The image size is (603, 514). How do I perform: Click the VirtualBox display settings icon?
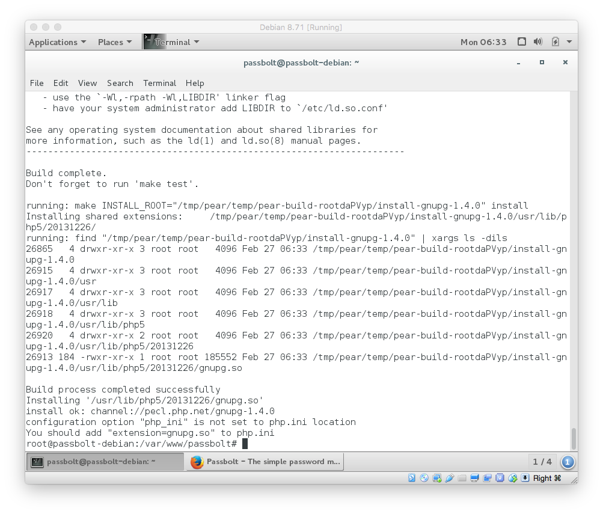(474, 478)
